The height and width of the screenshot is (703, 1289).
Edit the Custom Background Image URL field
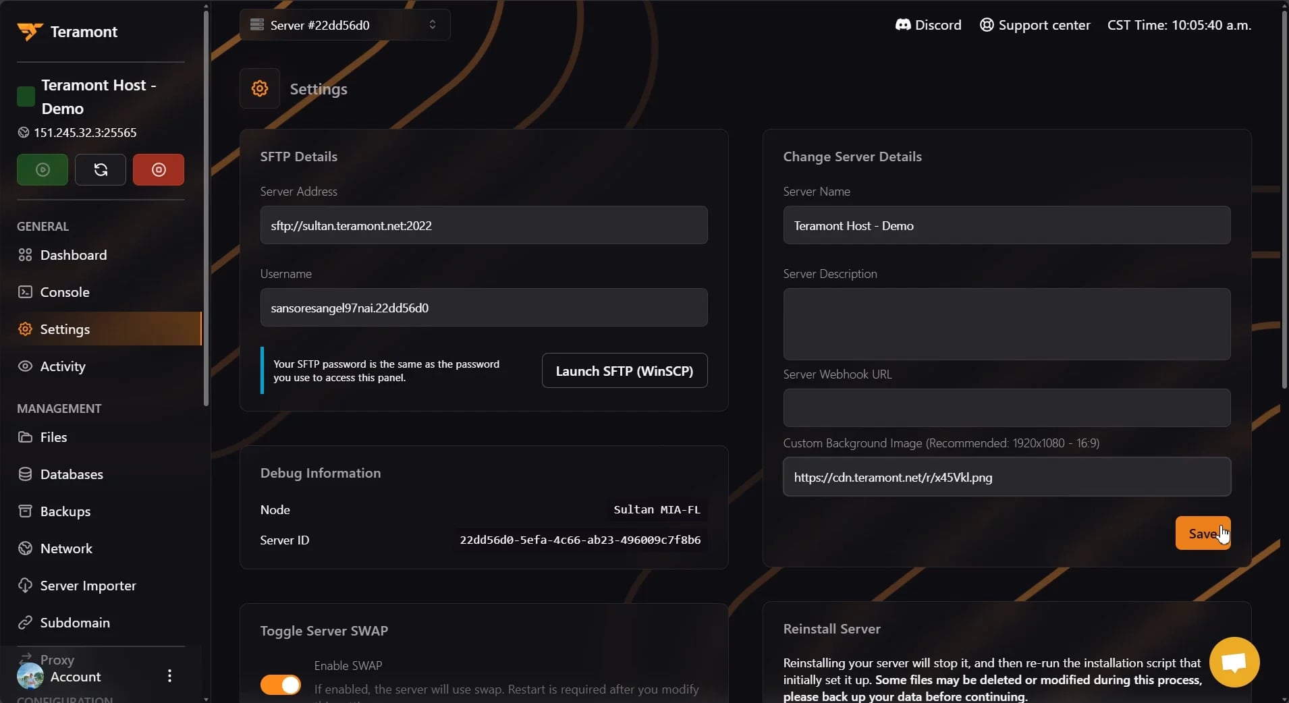click(1007, 477)
